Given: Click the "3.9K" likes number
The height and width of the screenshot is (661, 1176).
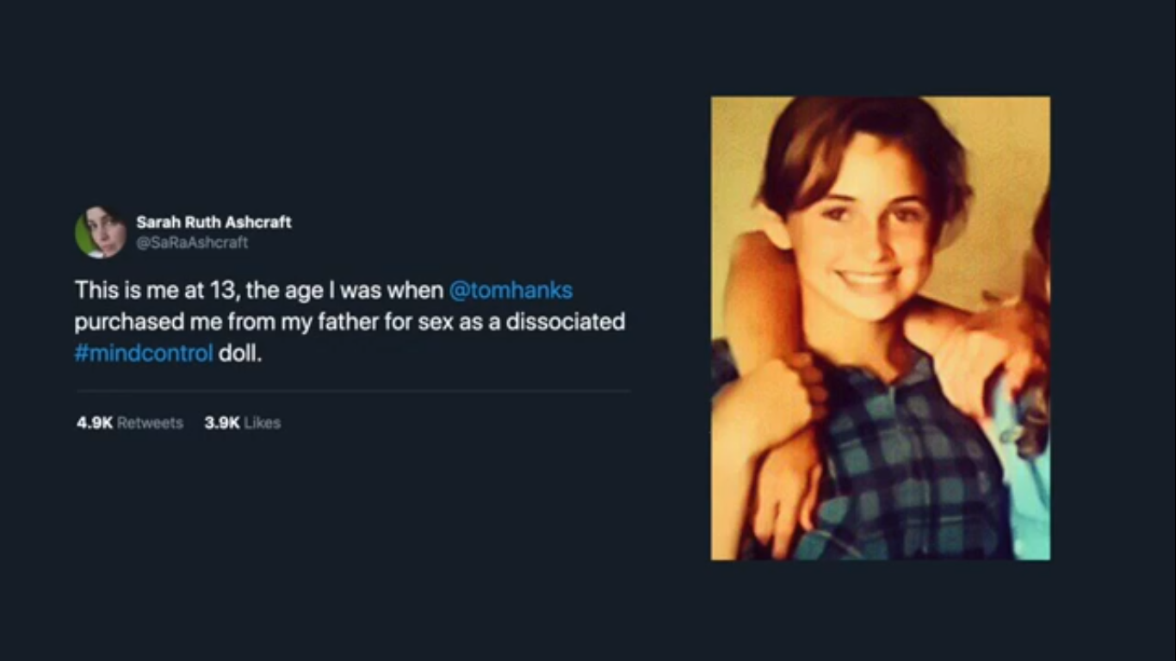Looking at the screenshot, I should [222, 423].
